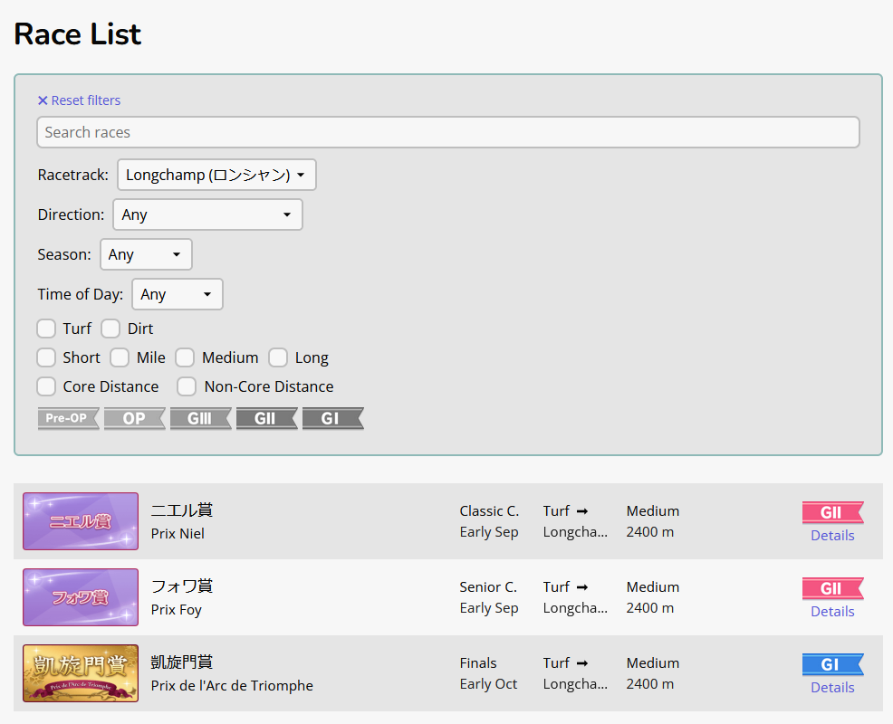The width and height of the screenshot is (893, 724).
Task: Toggle the Pre-OP grade filter badge
Action: (68, 418)
